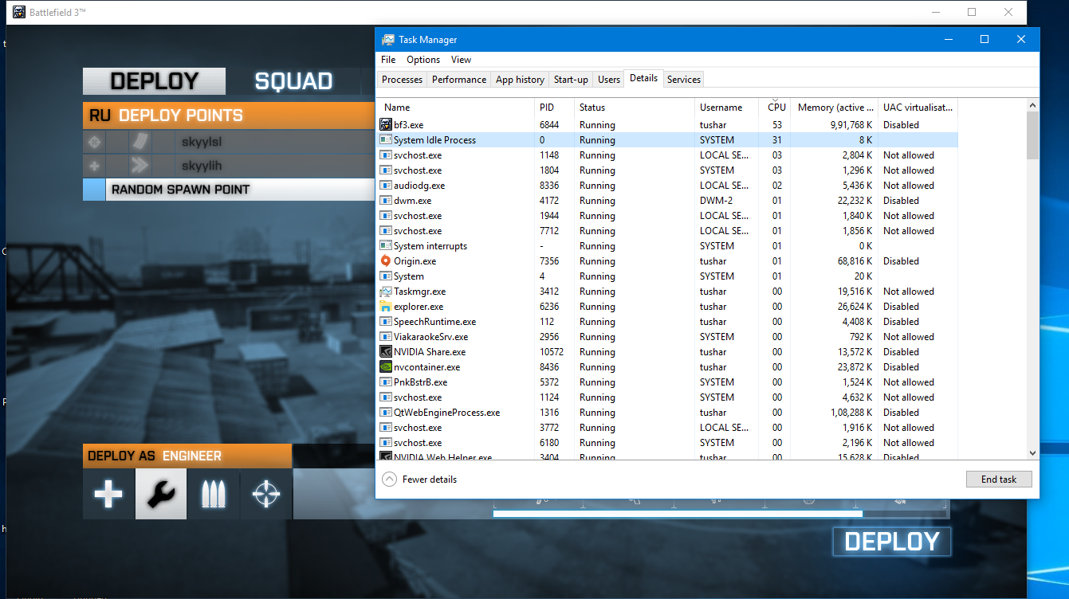Image resolution: width=1069 pixels, height=599 pixels.
Task: Collapse Task Manager with Fewer details
Action: 420,480
